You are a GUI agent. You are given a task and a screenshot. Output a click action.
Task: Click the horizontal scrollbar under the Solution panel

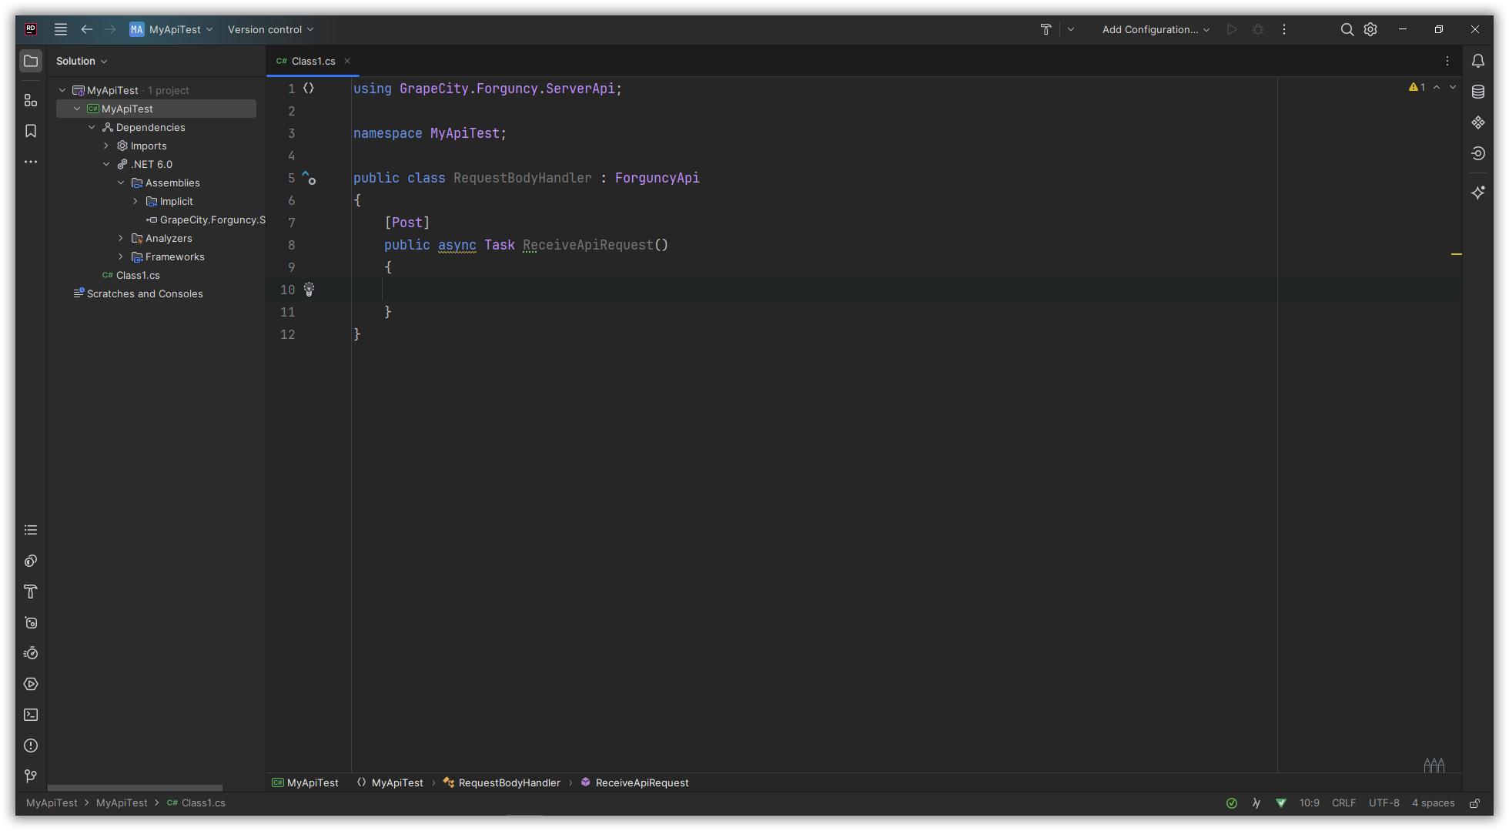[135, 788]
